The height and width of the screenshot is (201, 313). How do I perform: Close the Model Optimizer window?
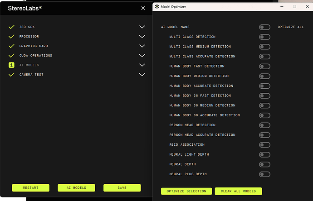307,7
